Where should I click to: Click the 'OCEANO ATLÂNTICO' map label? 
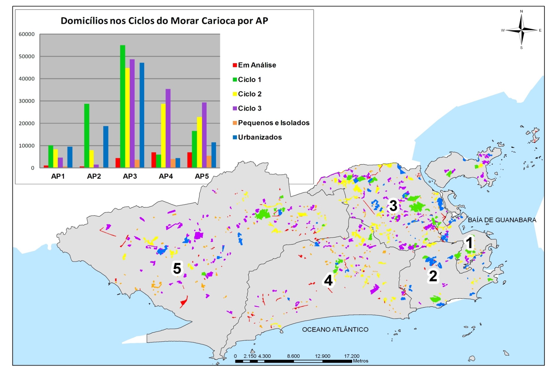pyautogui.click(x=335, y=329)
